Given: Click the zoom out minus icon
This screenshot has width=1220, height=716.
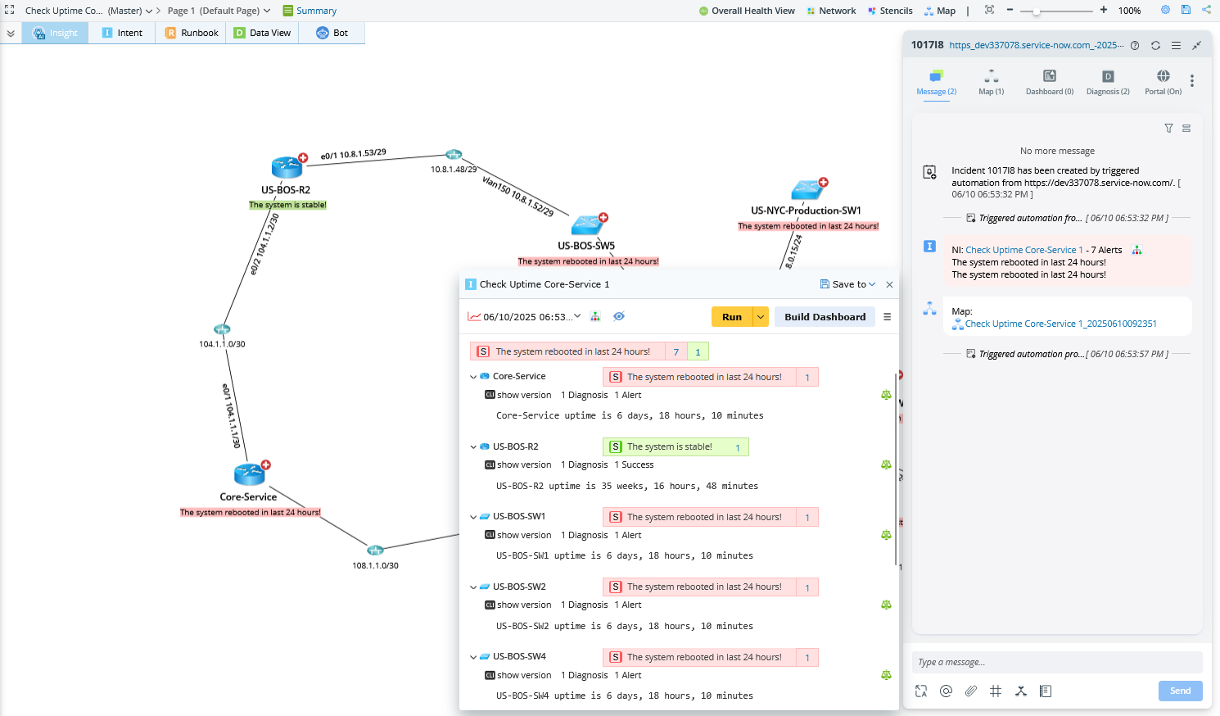Looking at the screenshot, I should click(x=1010, y=10).
